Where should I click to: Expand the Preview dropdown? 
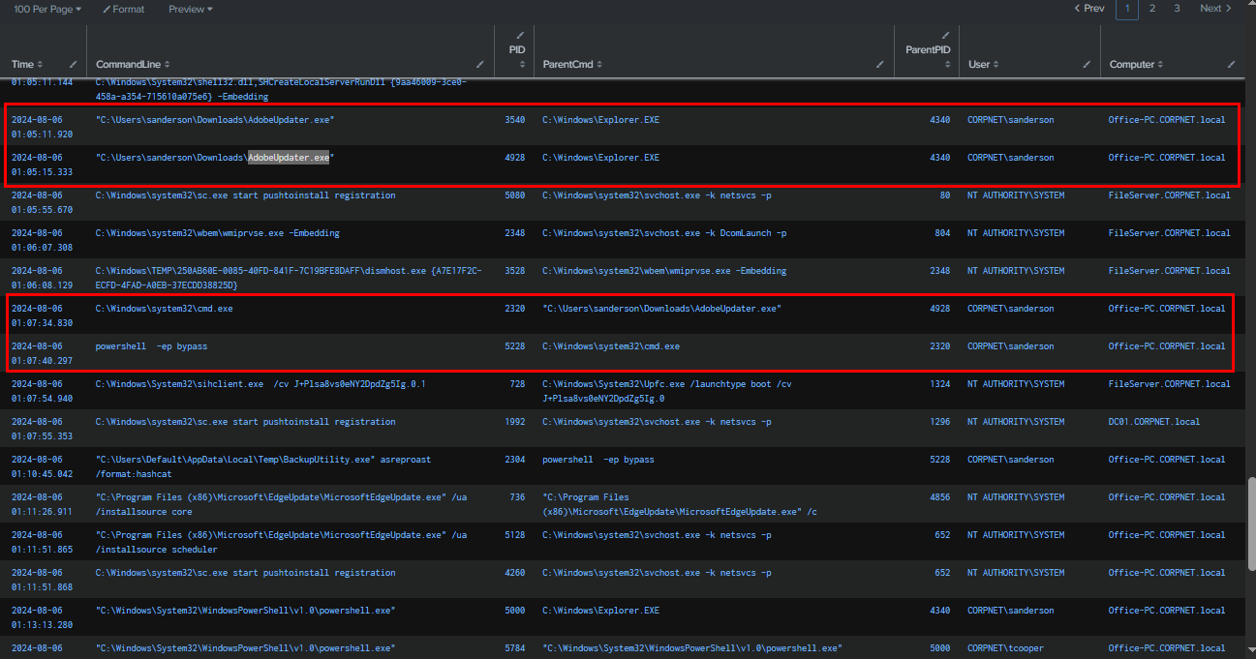tap(190, 9)
